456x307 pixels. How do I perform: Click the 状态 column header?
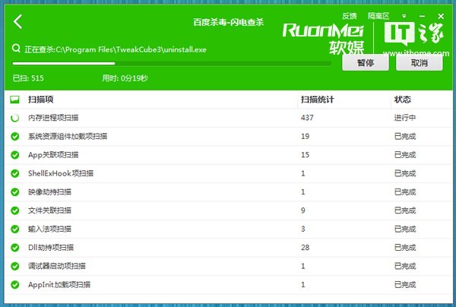coord(403,100)
